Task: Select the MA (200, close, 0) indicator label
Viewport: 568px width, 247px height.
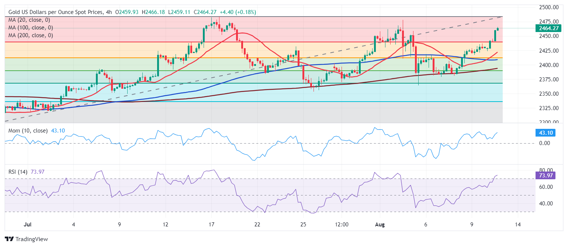Action: click(x=31, y=35)
